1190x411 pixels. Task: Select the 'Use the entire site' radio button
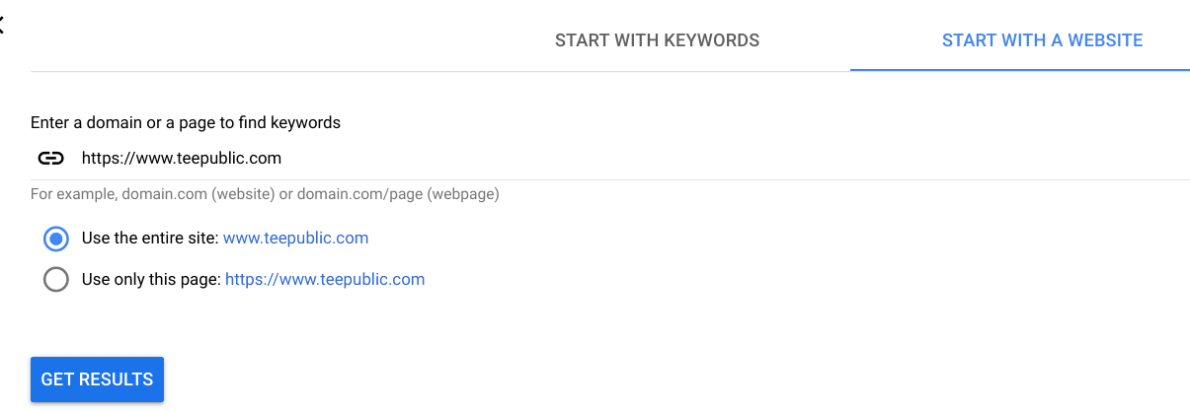click(x=56, y=239)
